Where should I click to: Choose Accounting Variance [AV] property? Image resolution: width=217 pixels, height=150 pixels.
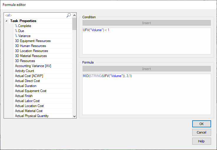33,66
